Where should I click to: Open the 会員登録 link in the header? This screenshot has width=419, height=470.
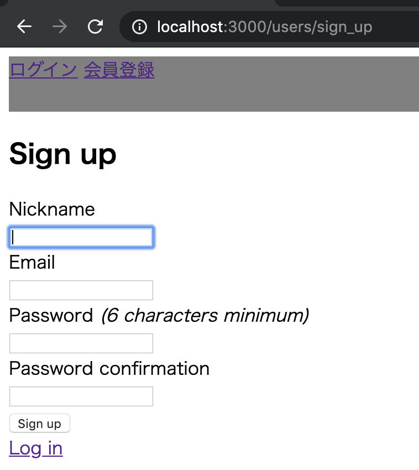[119, 70]
